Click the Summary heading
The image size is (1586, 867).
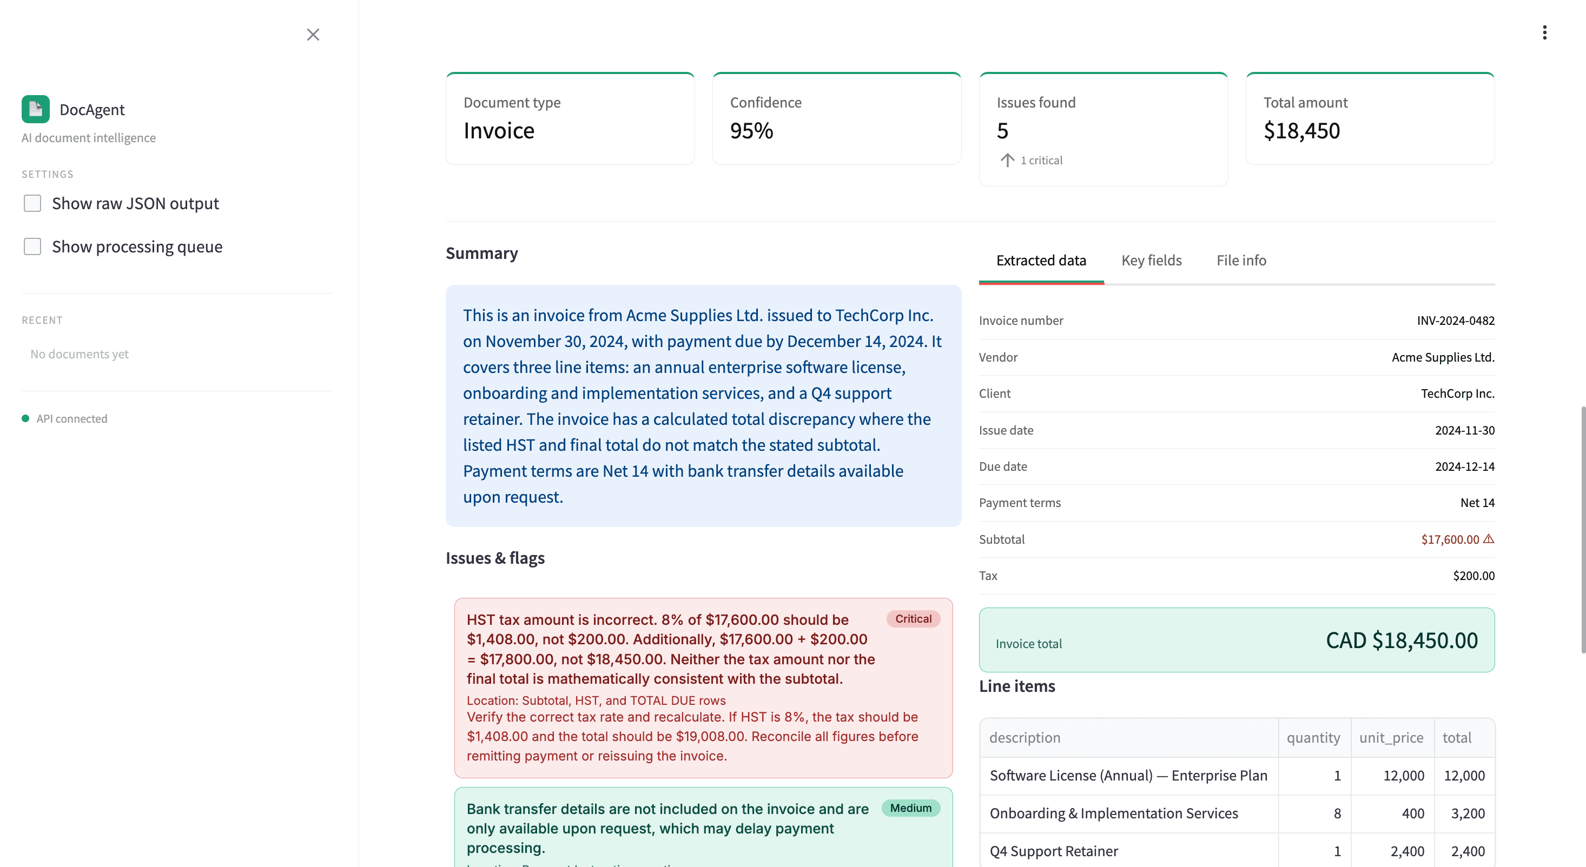point(481,253)
